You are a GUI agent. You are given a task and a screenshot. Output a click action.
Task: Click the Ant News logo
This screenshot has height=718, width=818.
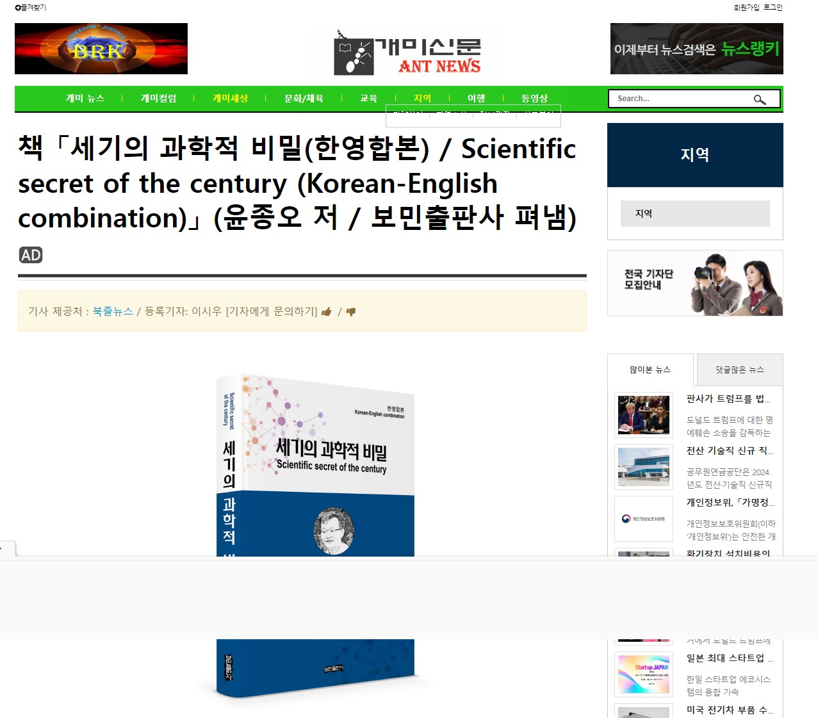(407, 53)
